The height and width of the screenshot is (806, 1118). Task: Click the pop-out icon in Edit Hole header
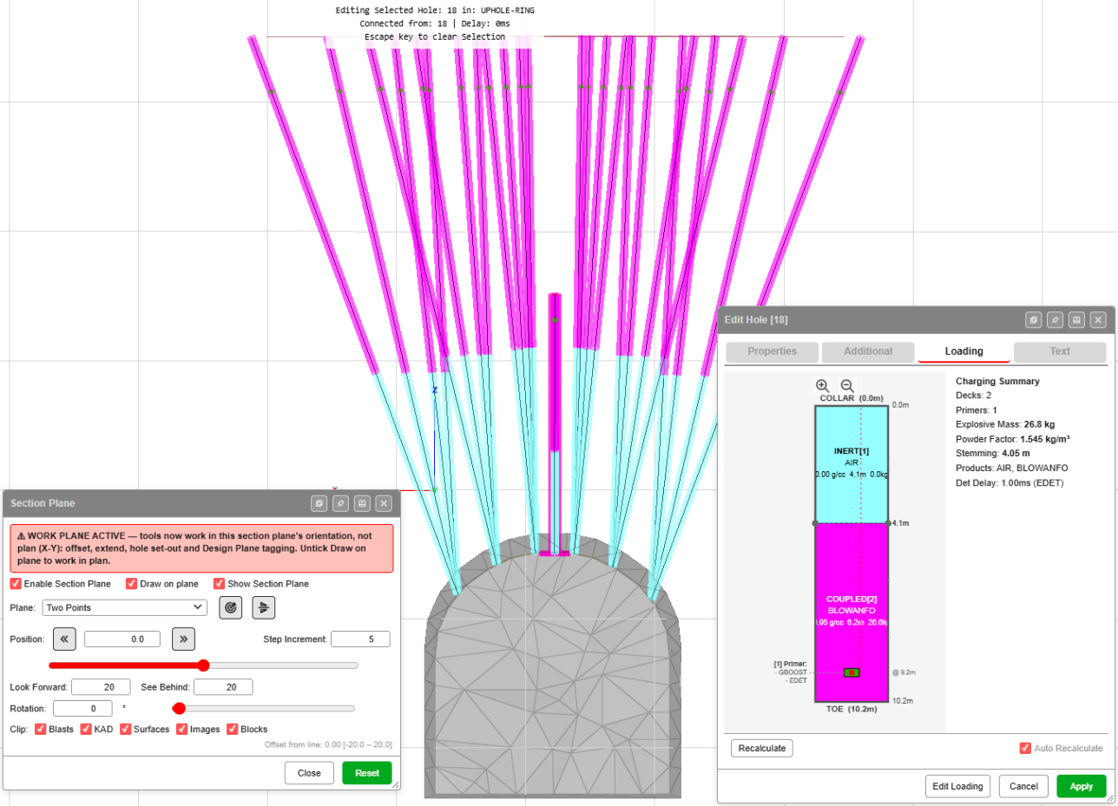click(x=1033, y=320)
